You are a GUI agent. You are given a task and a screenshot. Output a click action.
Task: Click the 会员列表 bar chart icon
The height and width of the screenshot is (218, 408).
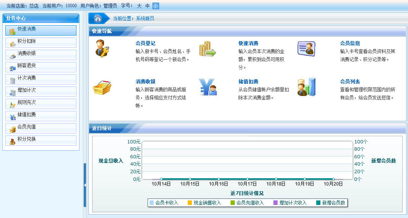(306, 87)
